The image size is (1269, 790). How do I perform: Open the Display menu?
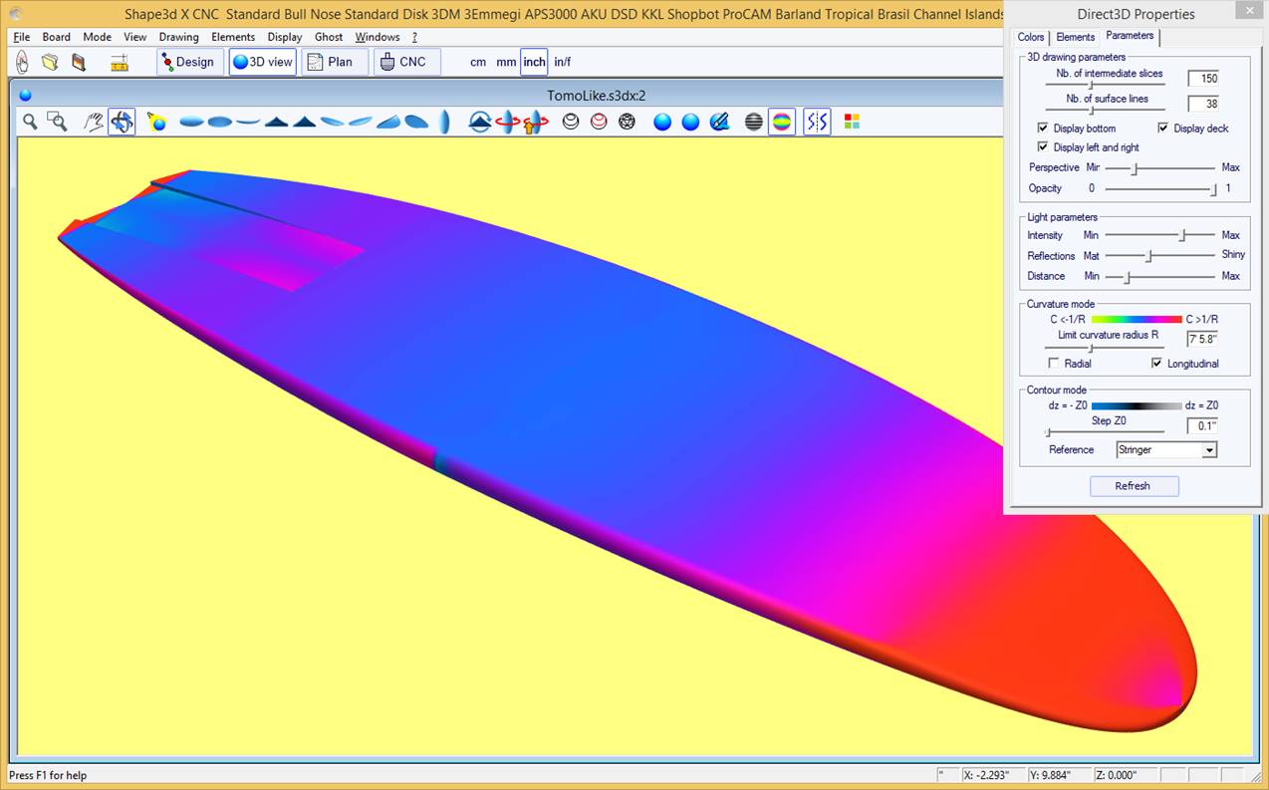(x=284, y=37)
